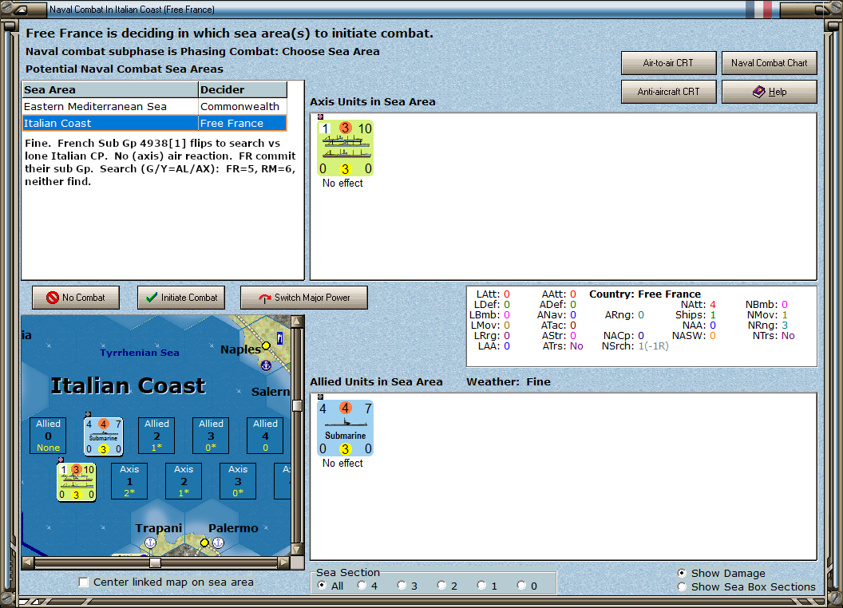This screenshot has width=843, height=608.
Task: Click the Sea Area column header
Action: tap(110, 90)
